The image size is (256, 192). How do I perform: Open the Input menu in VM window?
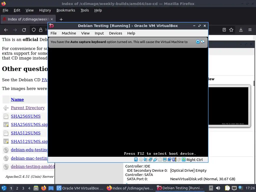click(x=99, y=33)
